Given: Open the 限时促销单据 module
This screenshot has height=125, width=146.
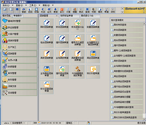Looking at the screenshot, I should tap(47, 25).
